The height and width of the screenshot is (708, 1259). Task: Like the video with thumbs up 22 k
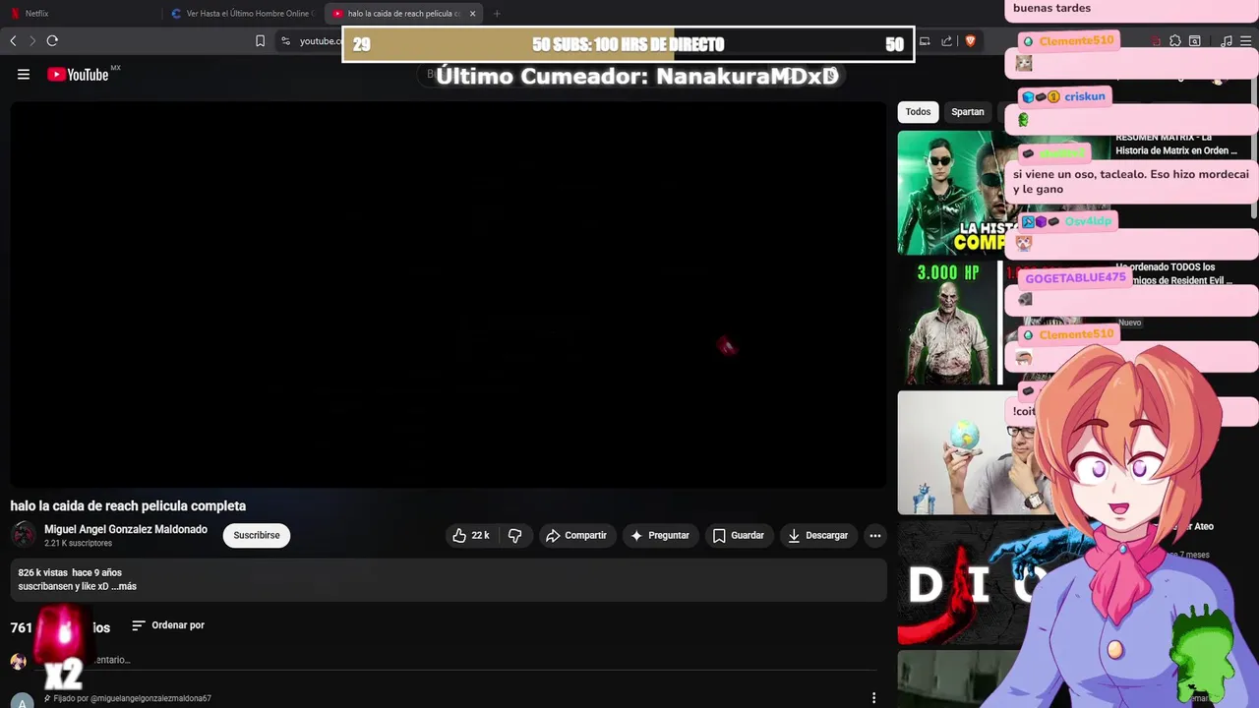point(471,535)
